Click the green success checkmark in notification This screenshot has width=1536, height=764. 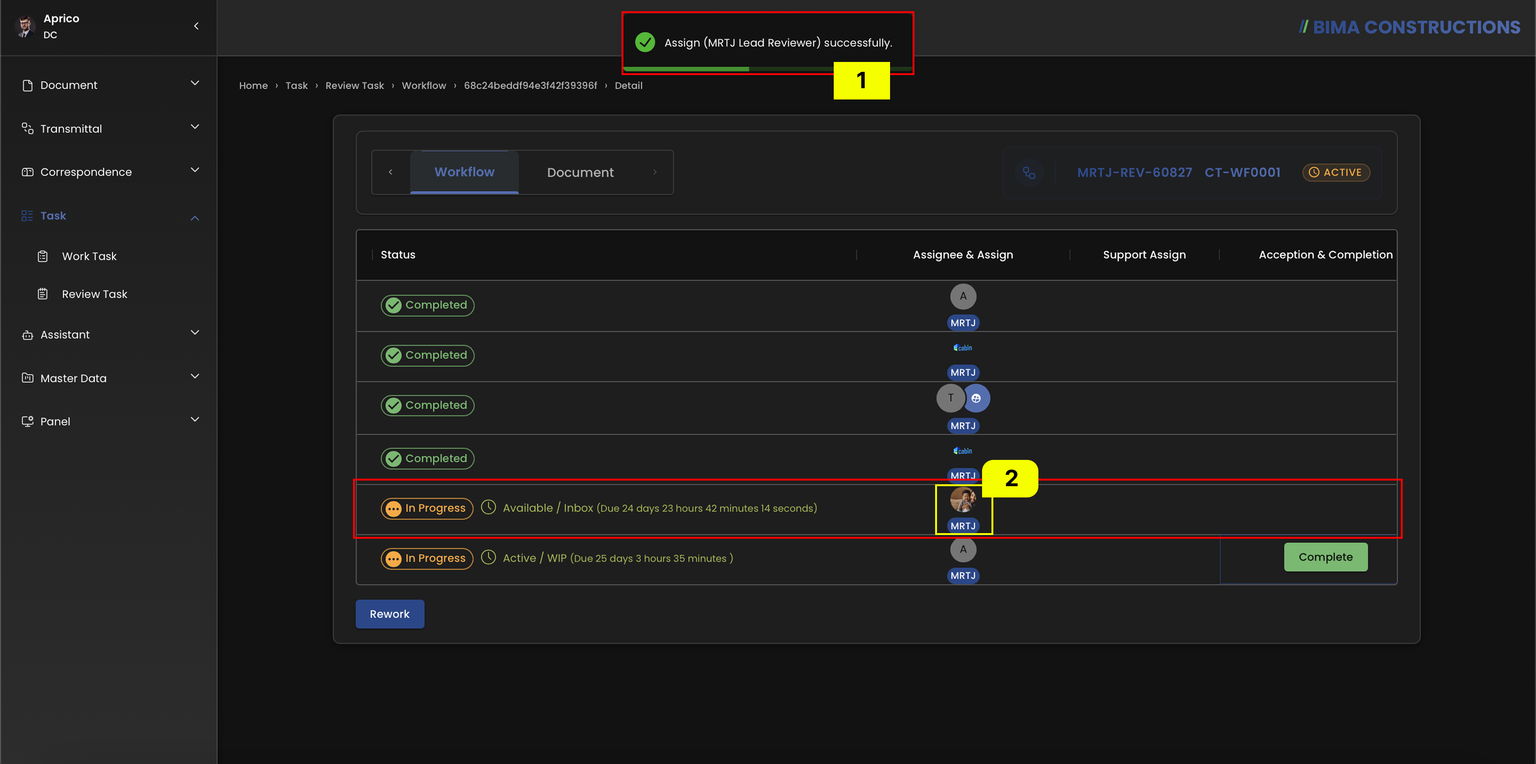click(x=645, y=42)
